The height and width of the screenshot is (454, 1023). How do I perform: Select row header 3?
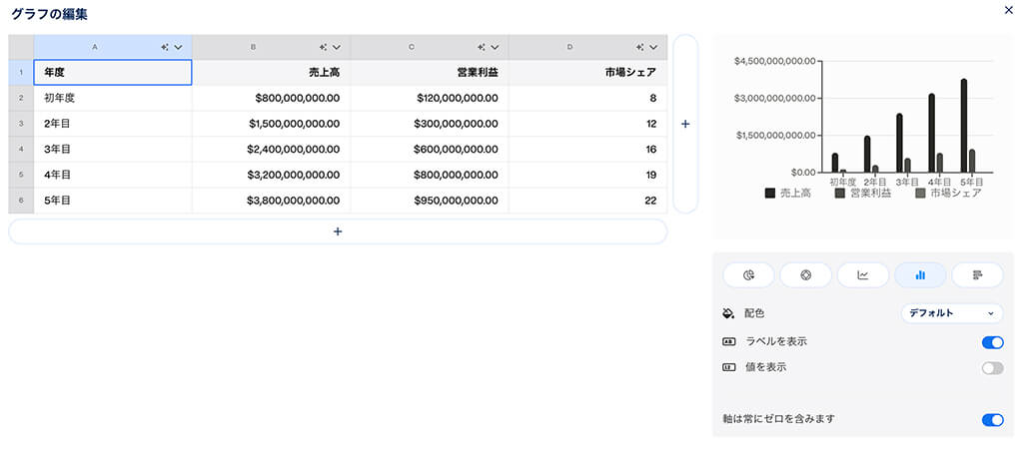point(21,124)
